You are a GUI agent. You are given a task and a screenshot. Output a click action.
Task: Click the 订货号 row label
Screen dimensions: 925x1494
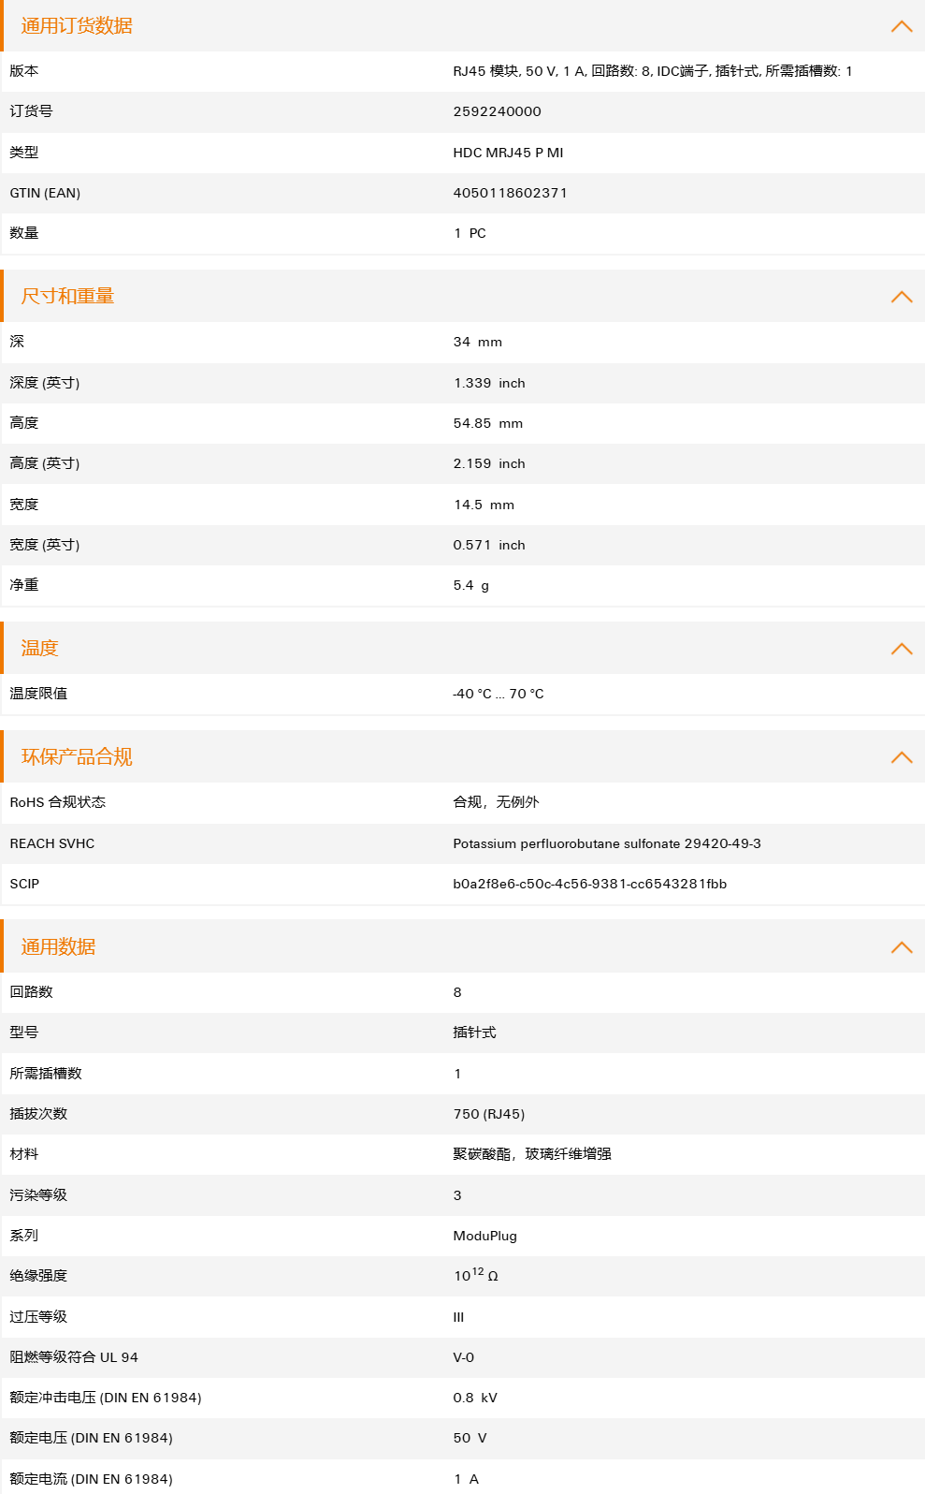click(31, 111)
